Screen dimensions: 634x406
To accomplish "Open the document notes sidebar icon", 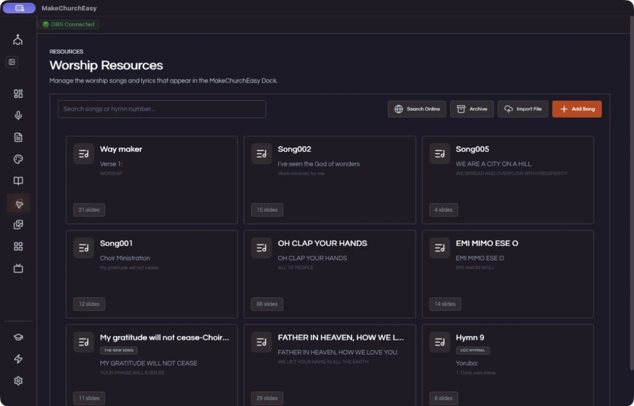I will click(x=18, y=137).
